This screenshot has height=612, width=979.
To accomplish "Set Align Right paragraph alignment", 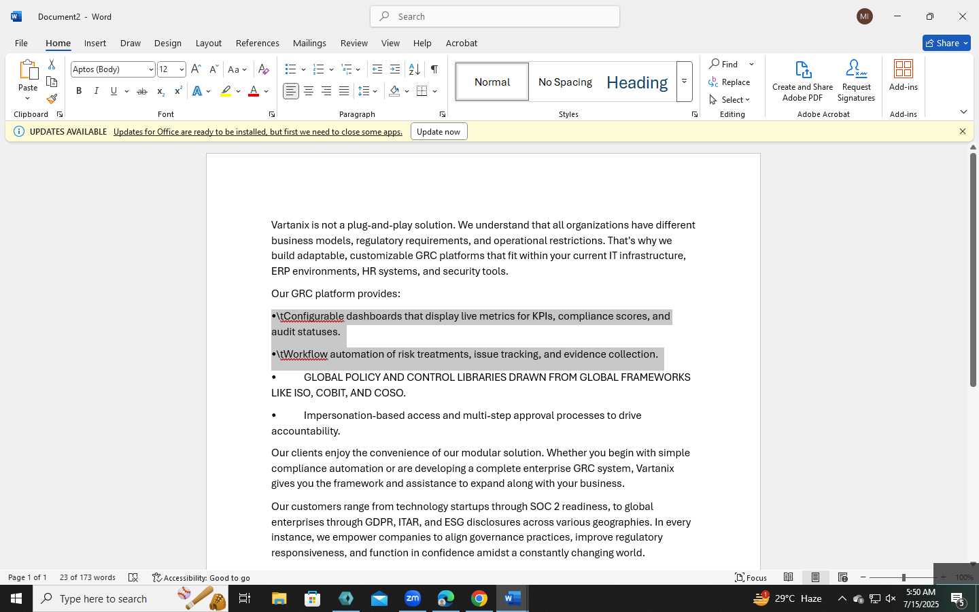I will pyautogui.click(x=326, y=91).
